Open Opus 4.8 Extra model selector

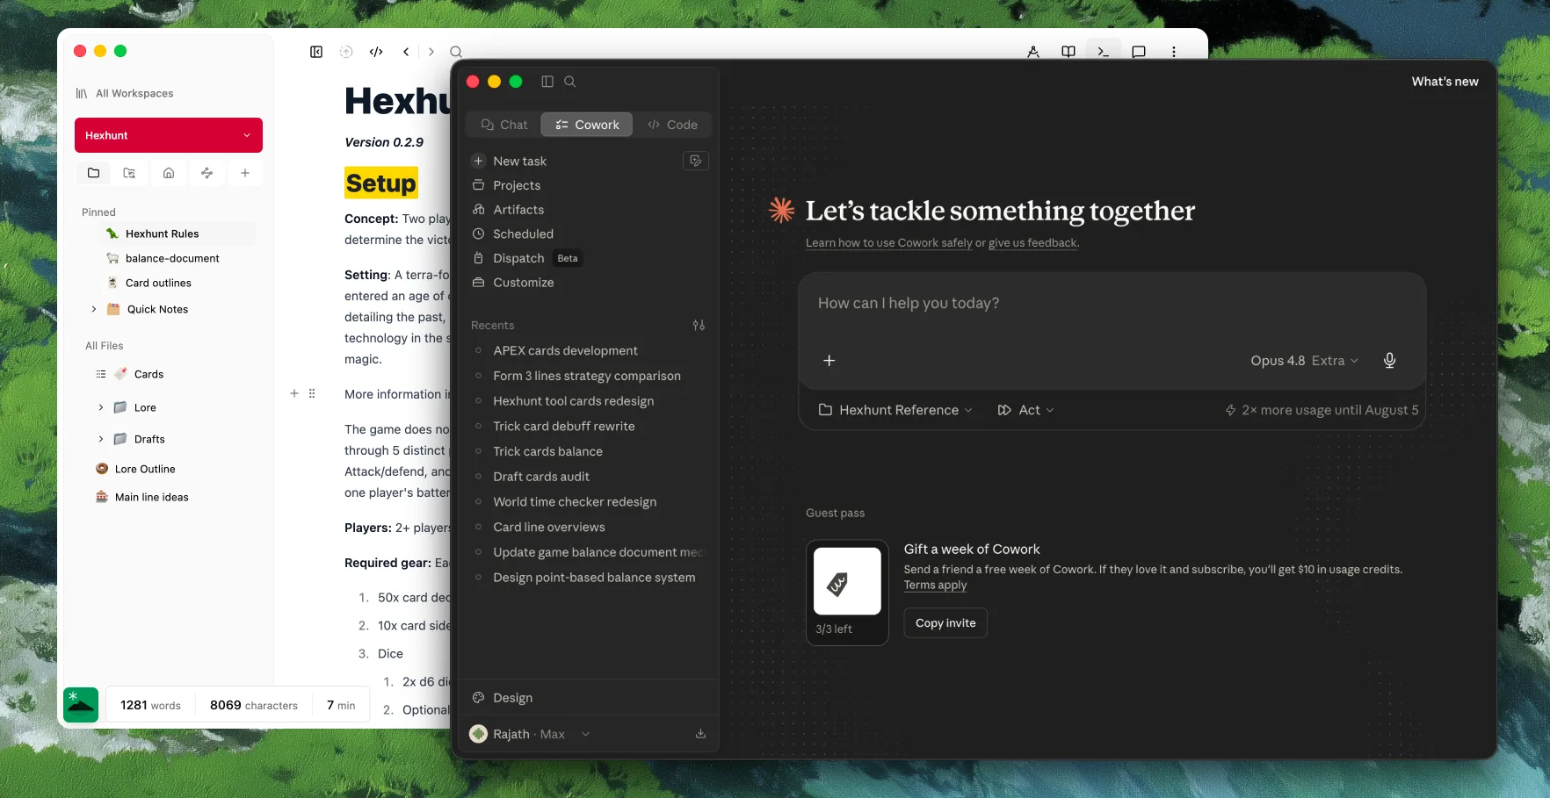[x=1304, y=361]
